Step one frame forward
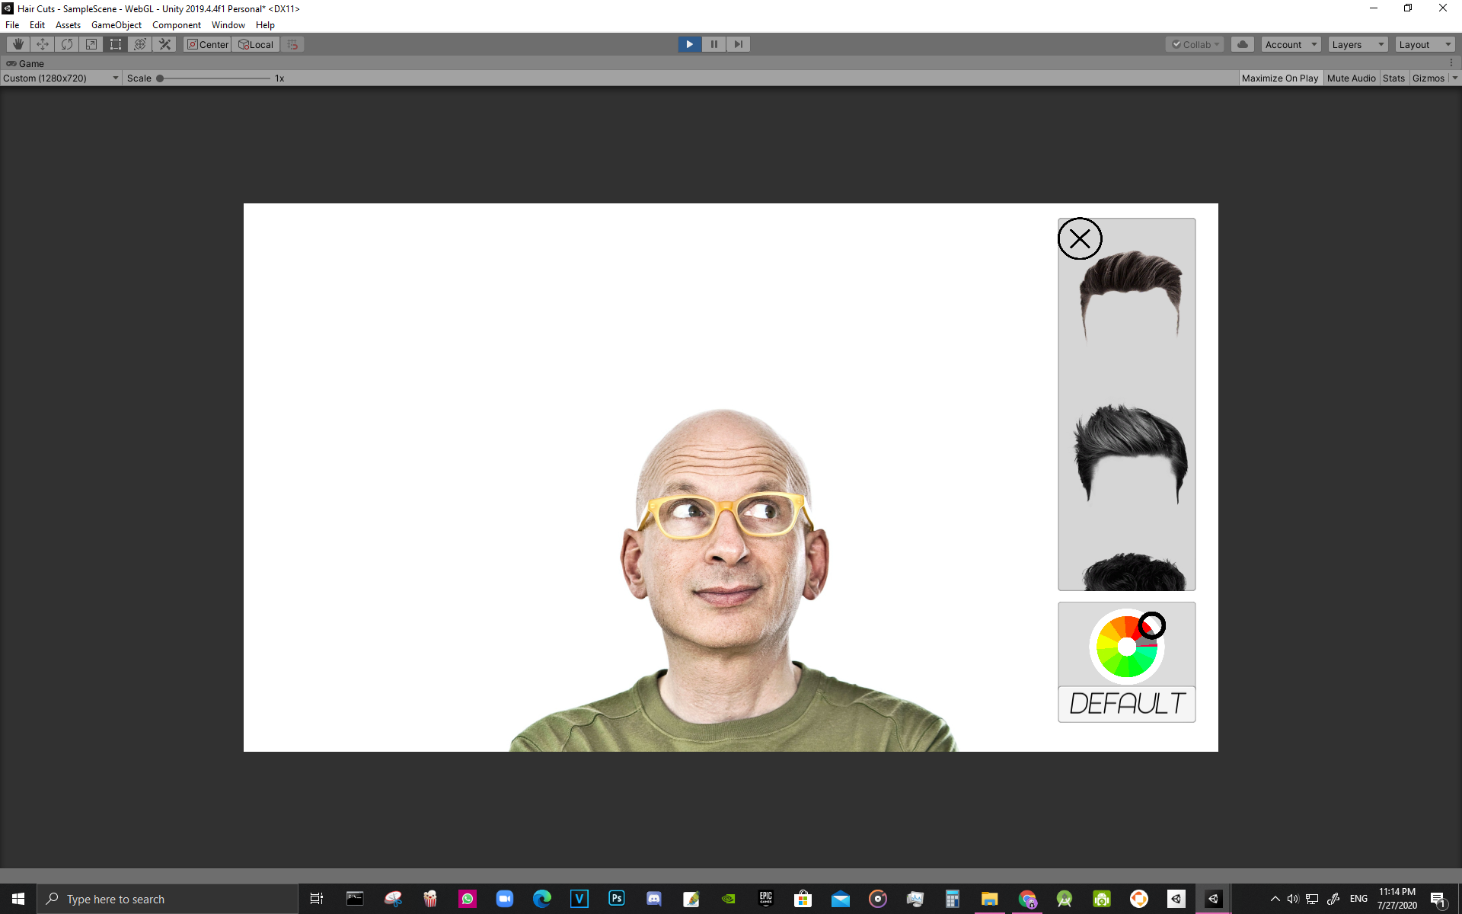This screenshot has height=914, width=1462. pyautogui.click(x=739, y=44)
